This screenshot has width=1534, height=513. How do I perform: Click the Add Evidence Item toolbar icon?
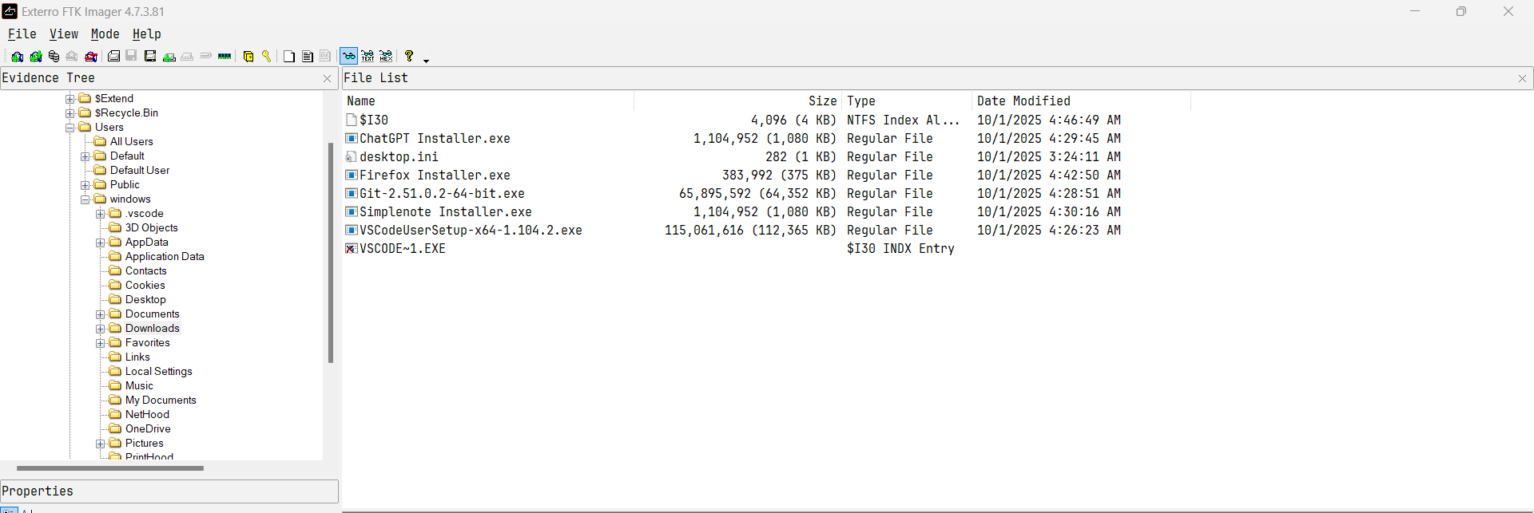tap(17, 57)
